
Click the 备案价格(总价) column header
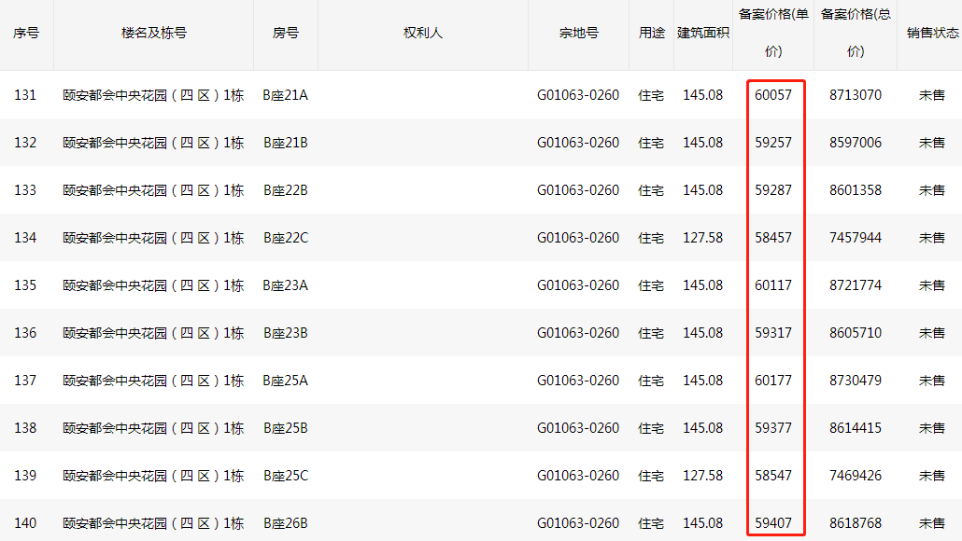[x=856, y=33]
